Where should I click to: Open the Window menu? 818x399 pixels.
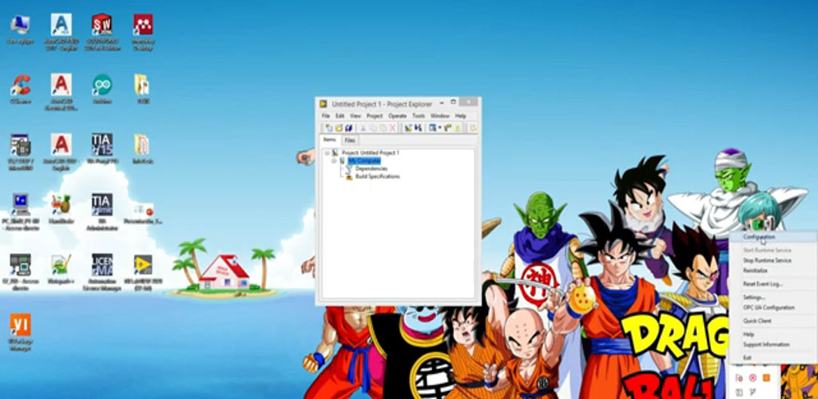click(440, 116)
